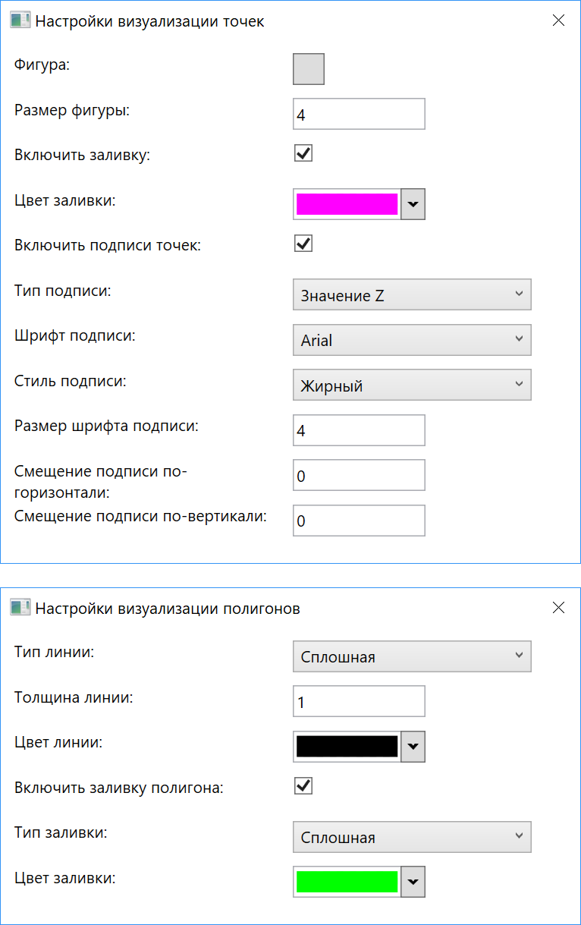The height and width of the screenshot is (925, 581).
Task: Disable the 'Включить заливку полигона' checkbox
Action: coord(303,785)
